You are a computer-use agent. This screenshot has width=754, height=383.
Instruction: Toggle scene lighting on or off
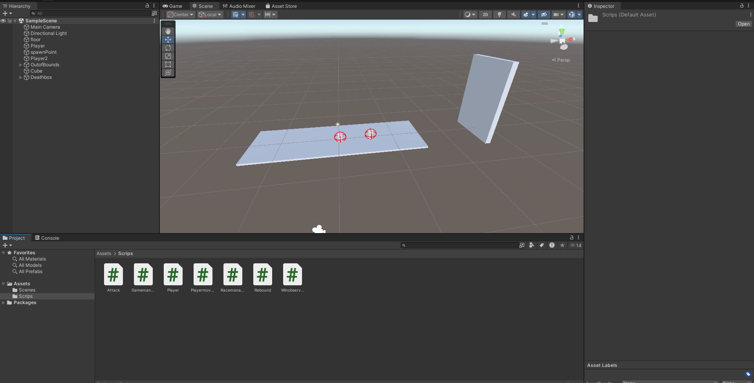pyautogui.click(x=500, y=15)
